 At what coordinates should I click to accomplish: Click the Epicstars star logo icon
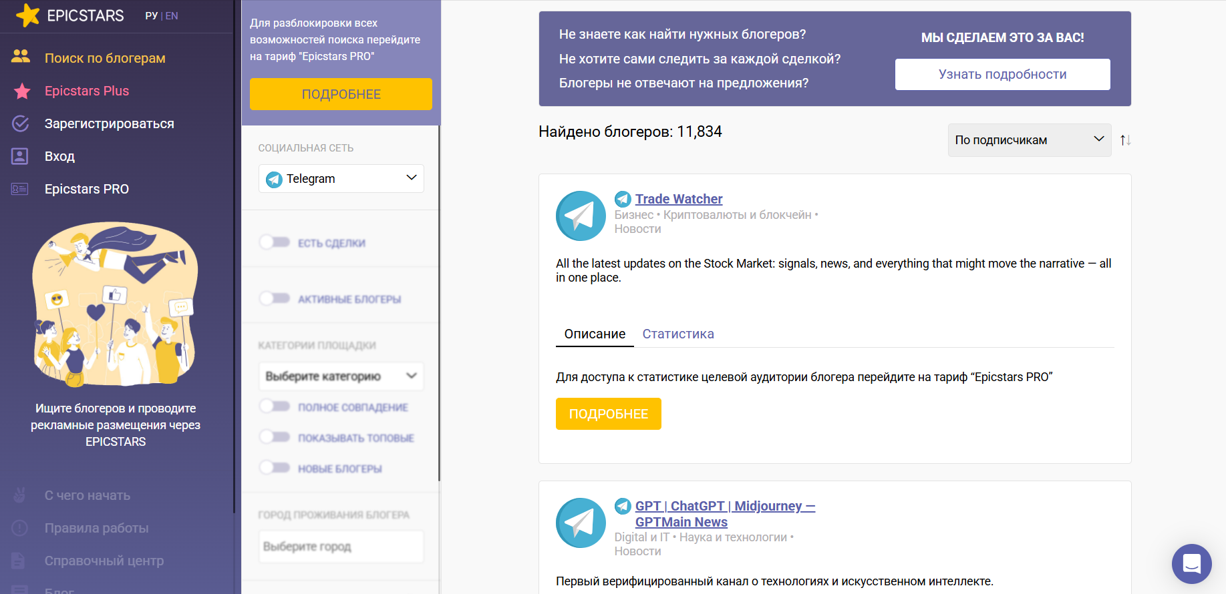coord(27,15)
